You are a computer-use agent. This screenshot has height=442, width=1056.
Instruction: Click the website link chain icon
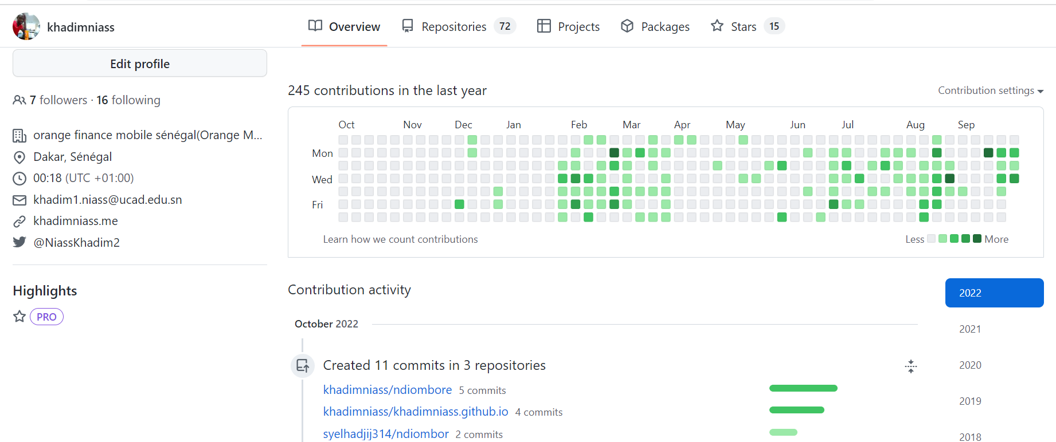tap(19, 221)
